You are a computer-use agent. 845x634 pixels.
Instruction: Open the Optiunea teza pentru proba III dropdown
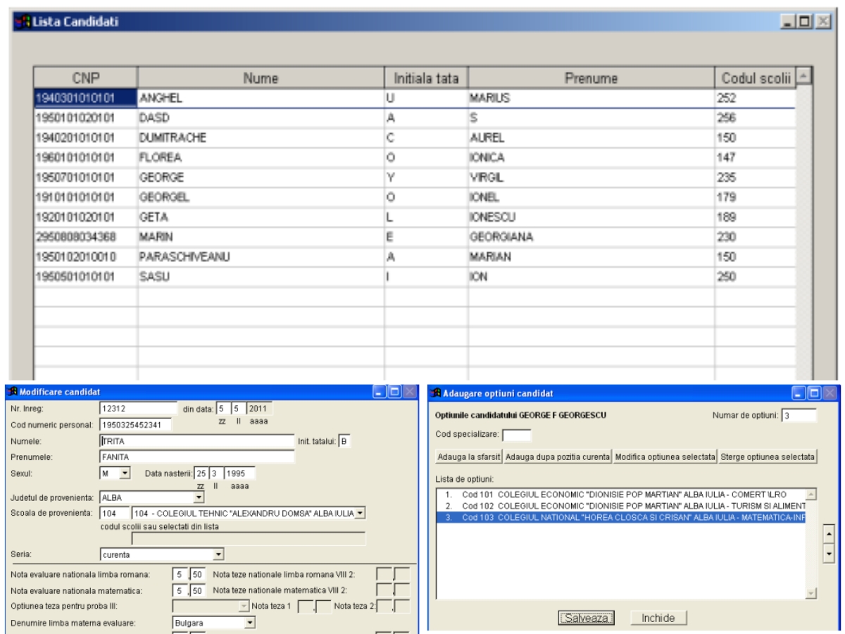click(x=244, y=606)
